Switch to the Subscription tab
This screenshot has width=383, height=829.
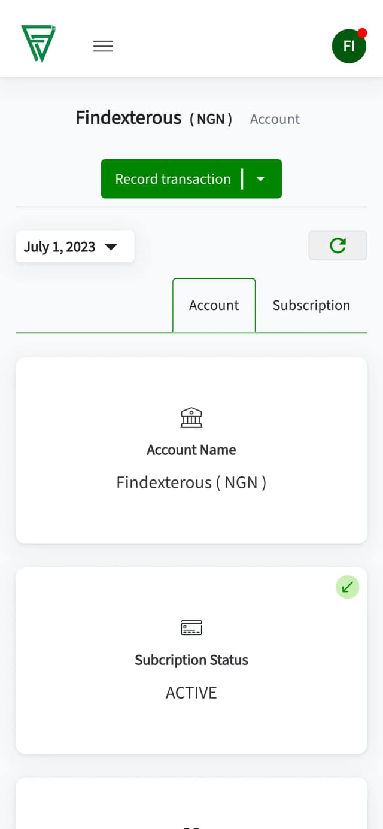311,305
